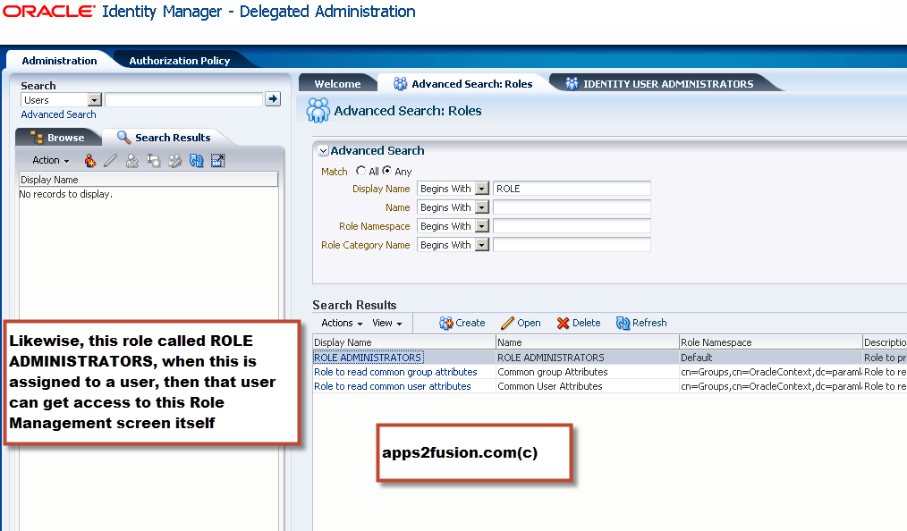Click the Name search input field

(x=572, y=207)
